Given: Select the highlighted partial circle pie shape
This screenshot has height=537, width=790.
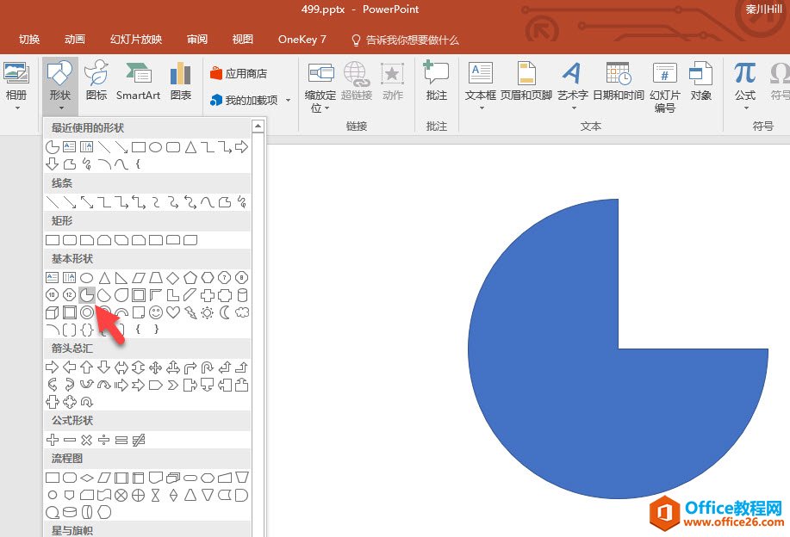Looking at the screenshot, I should [x=87, y=295].
